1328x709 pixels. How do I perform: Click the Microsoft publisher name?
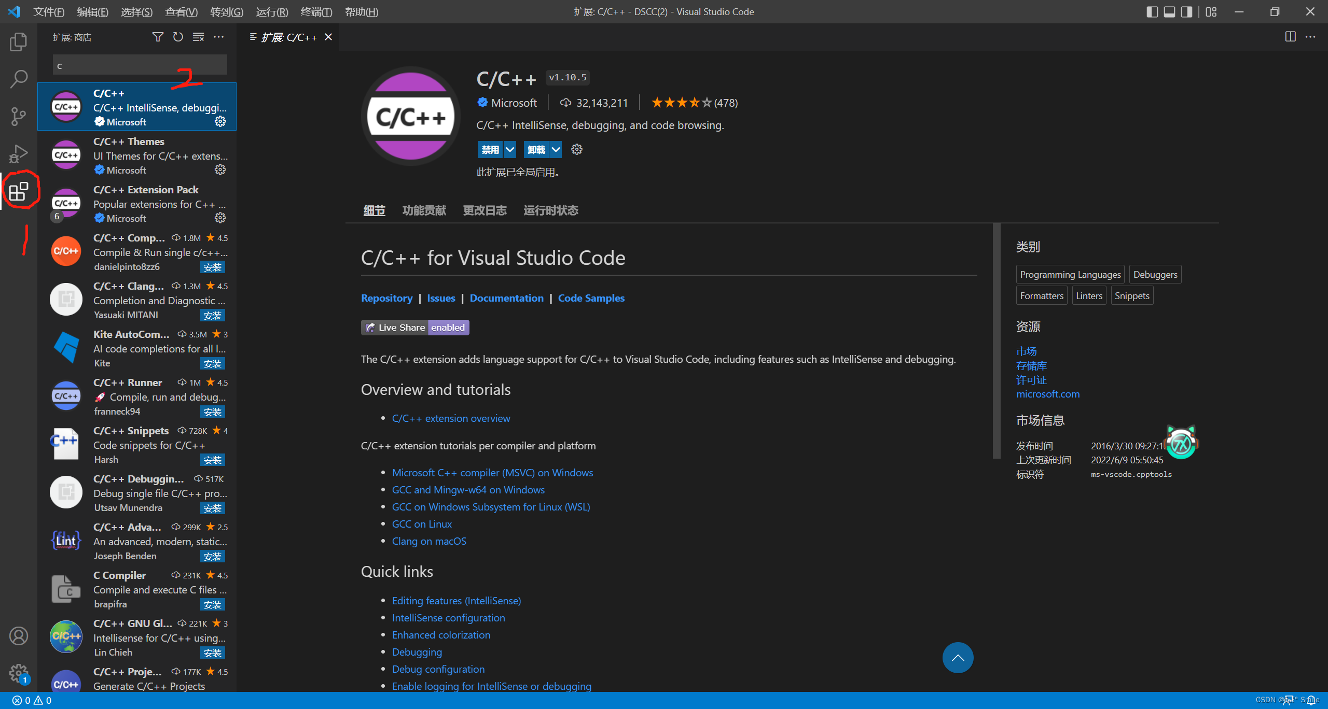(514, 103)
